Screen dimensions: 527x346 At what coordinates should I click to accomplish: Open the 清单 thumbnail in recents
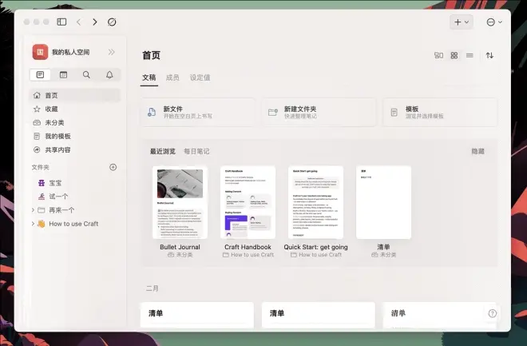[x=383, y=202]
